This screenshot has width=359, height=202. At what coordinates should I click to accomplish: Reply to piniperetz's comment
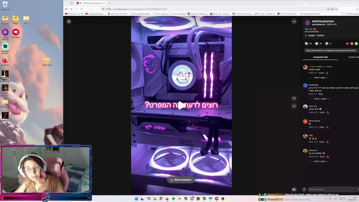point(322,157)
